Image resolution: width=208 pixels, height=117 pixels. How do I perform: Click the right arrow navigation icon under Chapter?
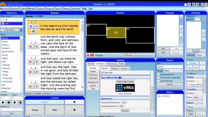click(9, 102)
